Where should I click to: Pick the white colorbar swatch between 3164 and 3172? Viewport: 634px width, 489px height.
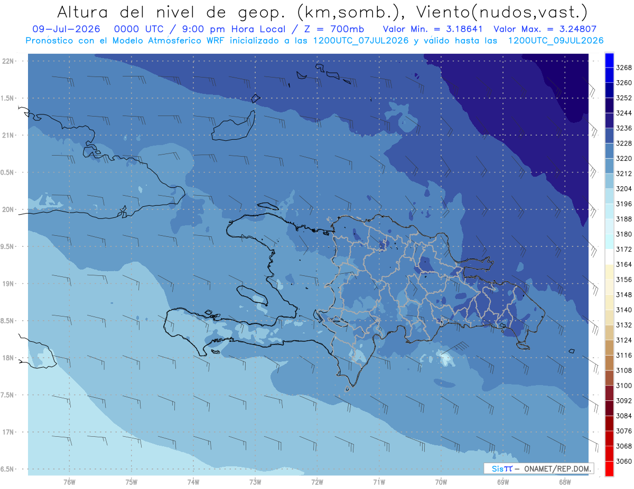609,257
